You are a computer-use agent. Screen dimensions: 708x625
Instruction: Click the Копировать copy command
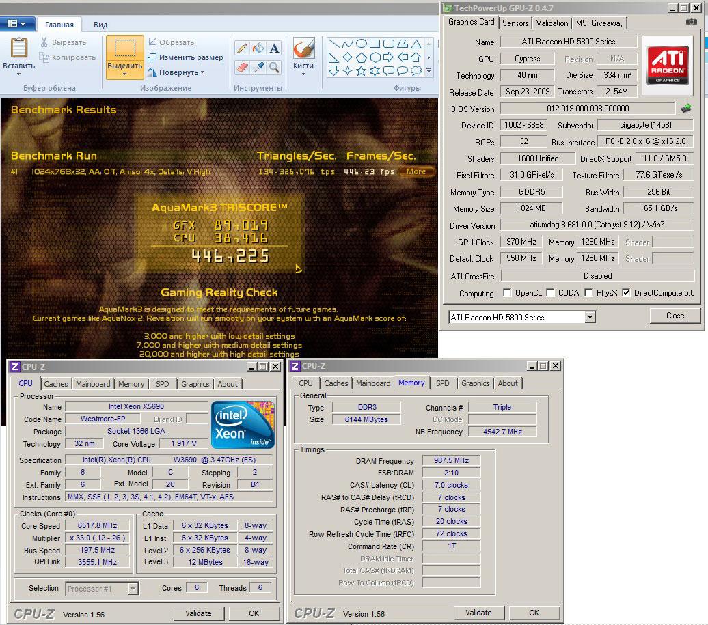pyautogui.click(x=68, y=57)
